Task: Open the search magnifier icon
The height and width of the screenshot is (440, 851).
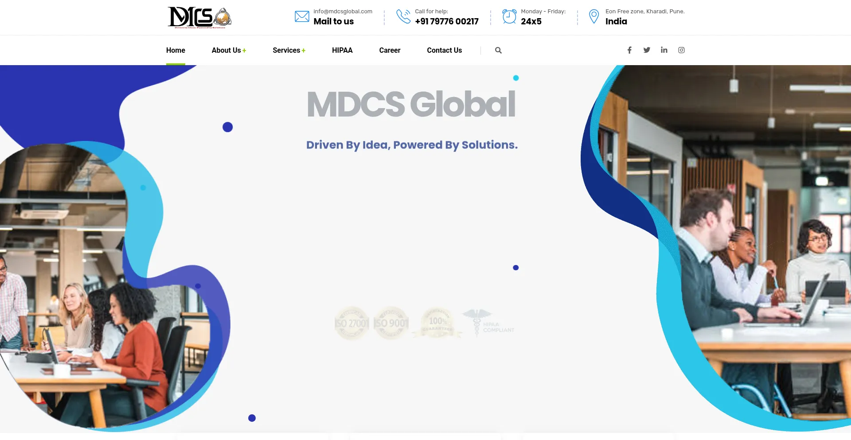Action: [x=498, y=51]
